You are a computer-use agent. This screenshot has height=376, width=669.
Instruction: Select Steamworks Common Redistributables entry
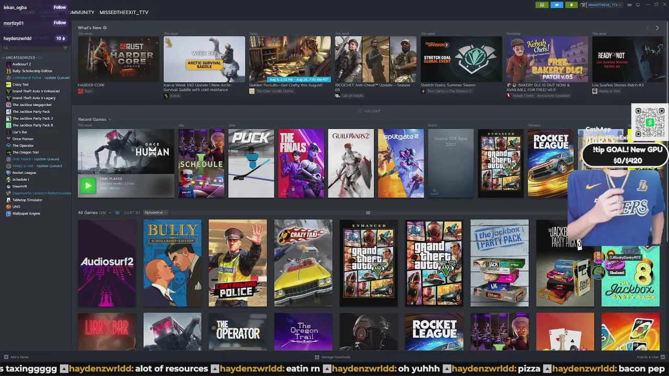[42, 193]
